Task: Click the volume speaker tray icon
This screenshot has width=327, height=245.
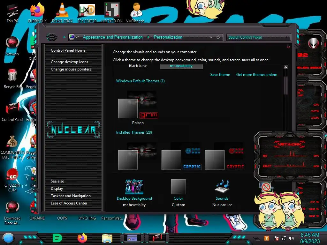Action: (292, 238)
